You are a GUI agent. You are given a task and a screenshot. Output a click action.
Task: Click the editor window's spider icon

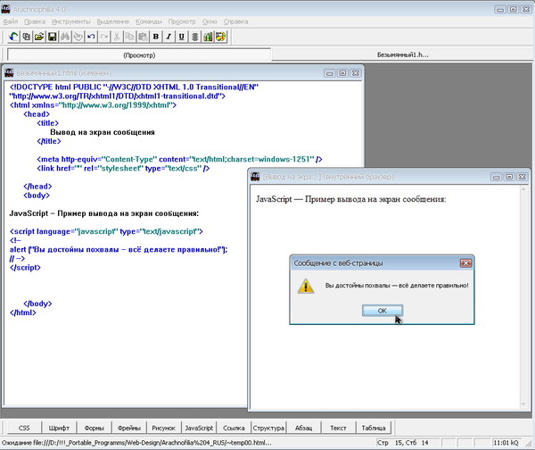9,73
